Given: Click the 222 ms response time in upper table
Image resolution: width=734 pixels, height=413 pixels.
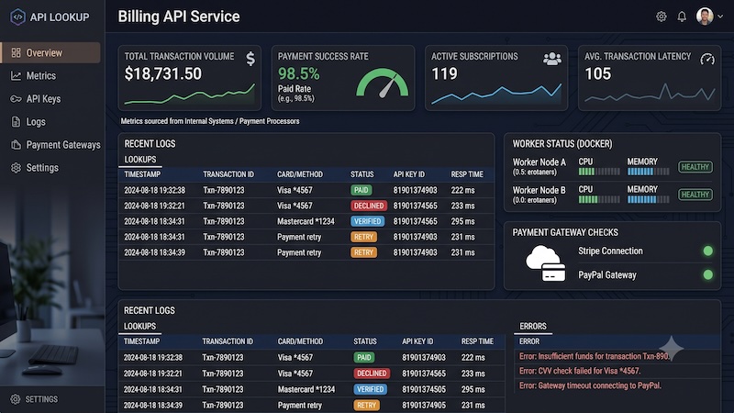Looking at the screenshot, I should (463, 190).
